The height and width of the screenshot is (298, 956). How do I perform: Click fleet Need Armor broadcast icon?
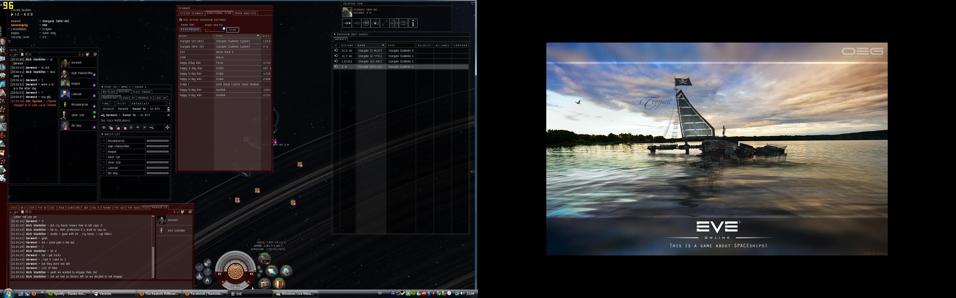tap(111, 127)
